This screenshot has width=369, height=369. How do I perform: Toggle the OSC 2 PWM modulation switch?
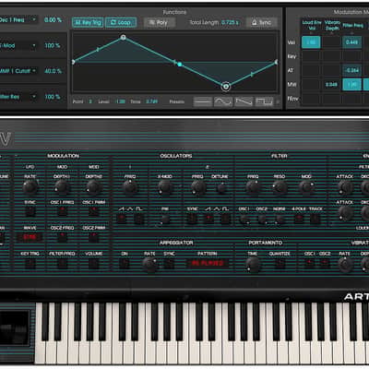click(94, 237)
